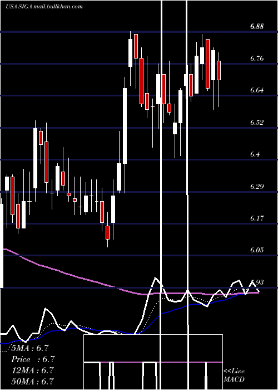Click the 6.88 price axis label
The height and width of the screenshot is (390, 278).
257,27
